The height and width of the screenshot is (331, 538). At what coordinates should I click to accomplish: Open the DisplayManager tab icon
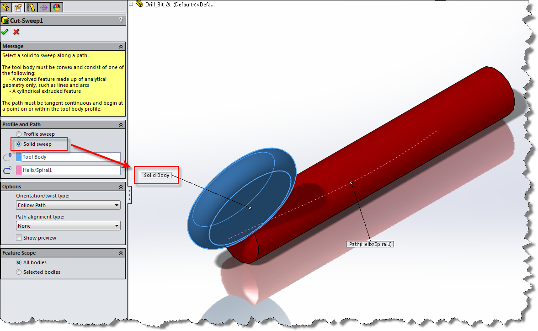pos(56,7)
